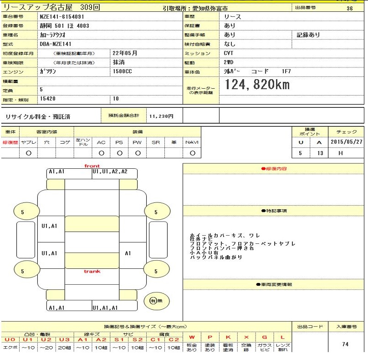Select the G ガラスヒビ legend code
Viewport: 368px width, 353px height.
pyautogui.click(x=265, y=337)
